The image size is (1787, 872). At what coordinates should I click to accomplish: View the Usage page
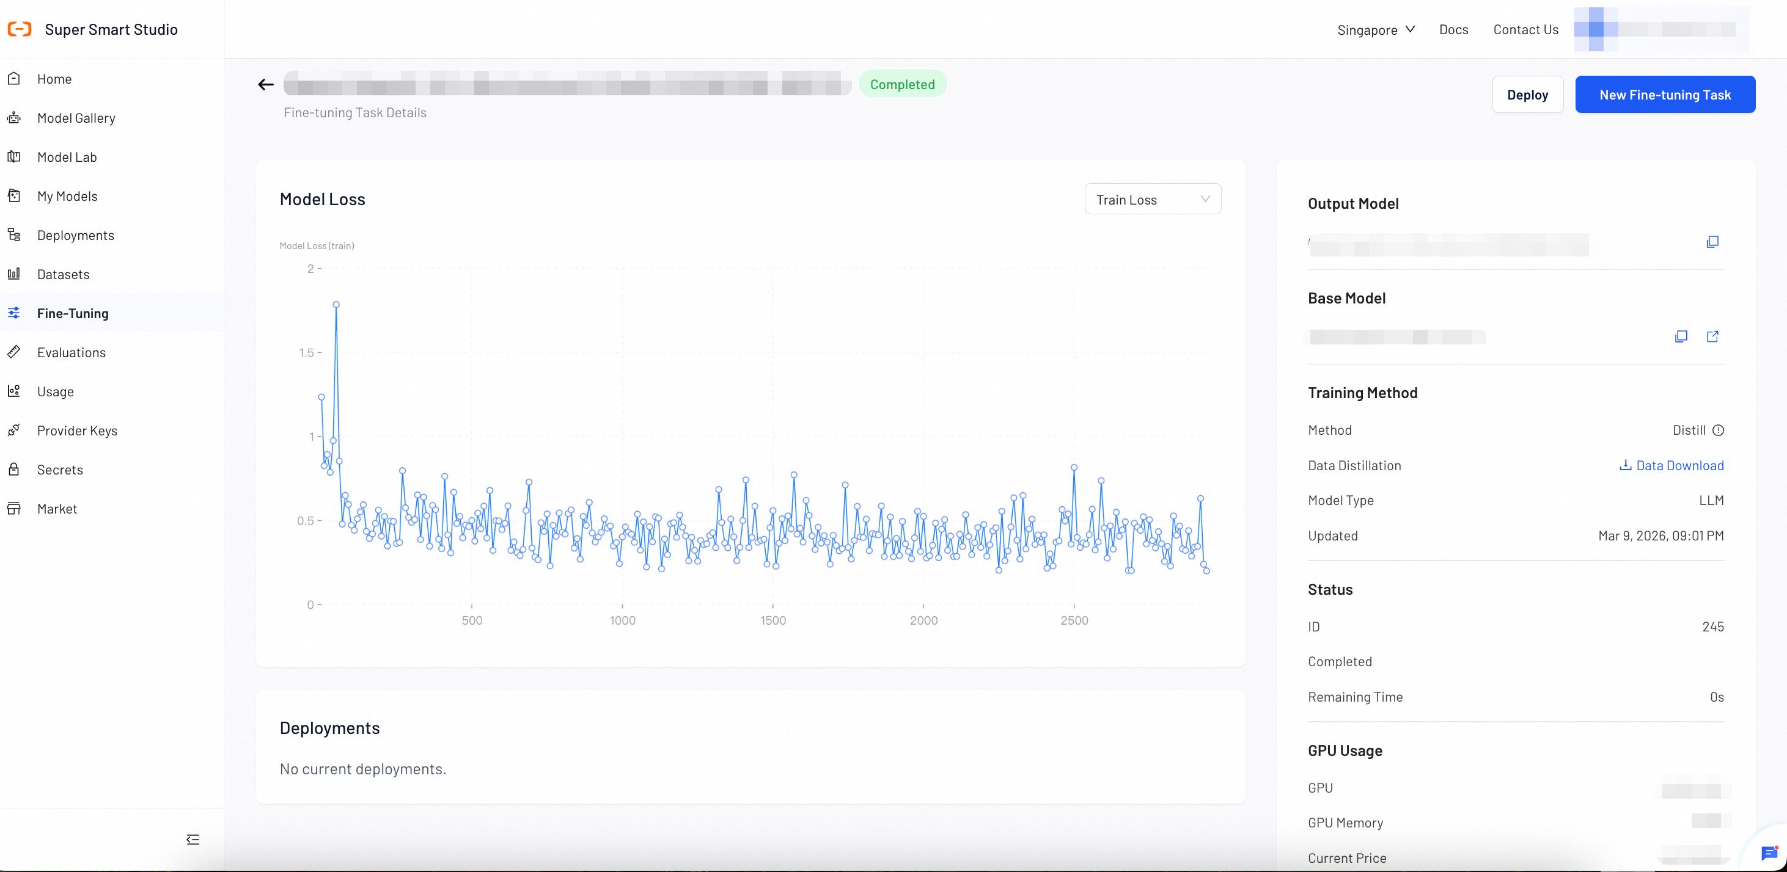click(56, 391)
